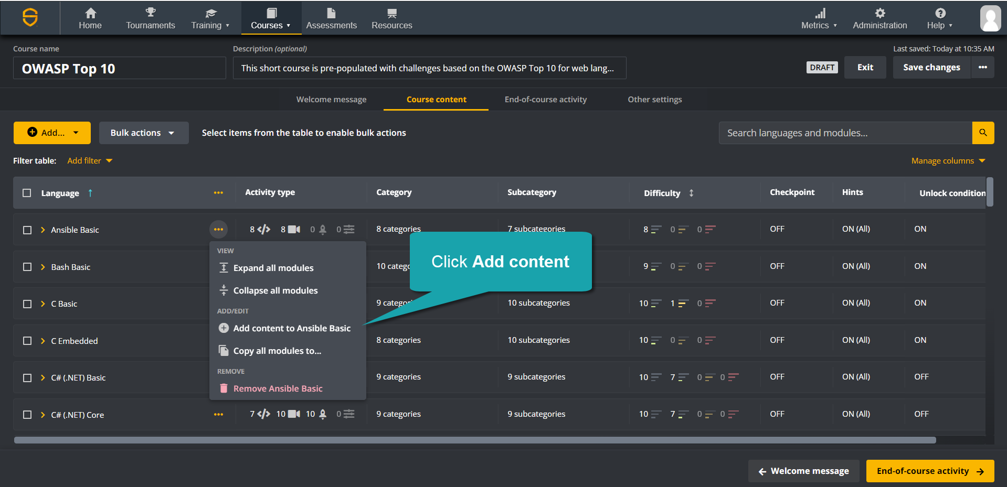Expand the C# (.NET) Basic row
Screen dimensions: 1007x487
[43, 378]
